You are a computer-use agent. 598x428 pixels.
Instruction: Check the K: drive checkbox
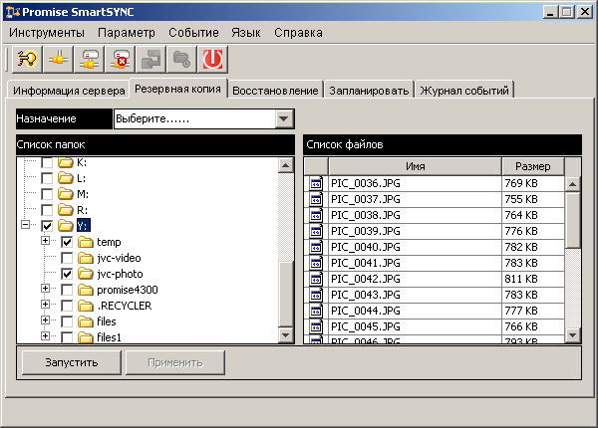[x=47, y=162]
